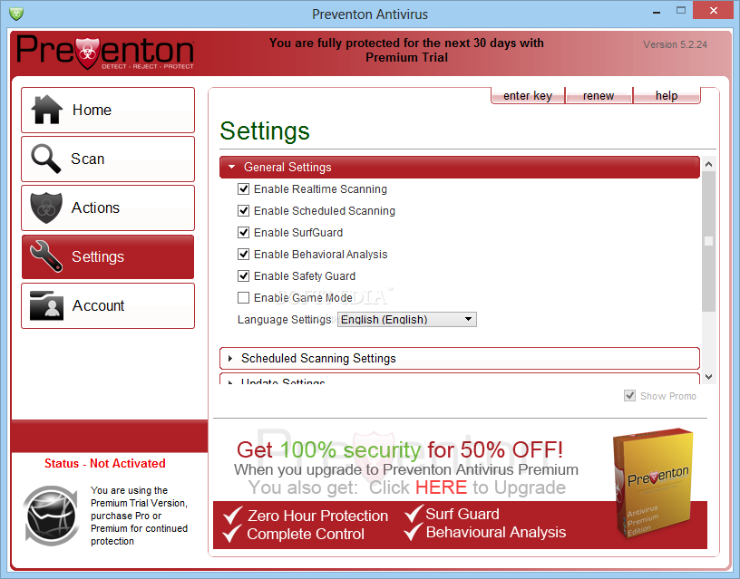The height and width of the screenshot is (579, 740).
Task: Click the renew tab
Action: (x=599, y=95)
